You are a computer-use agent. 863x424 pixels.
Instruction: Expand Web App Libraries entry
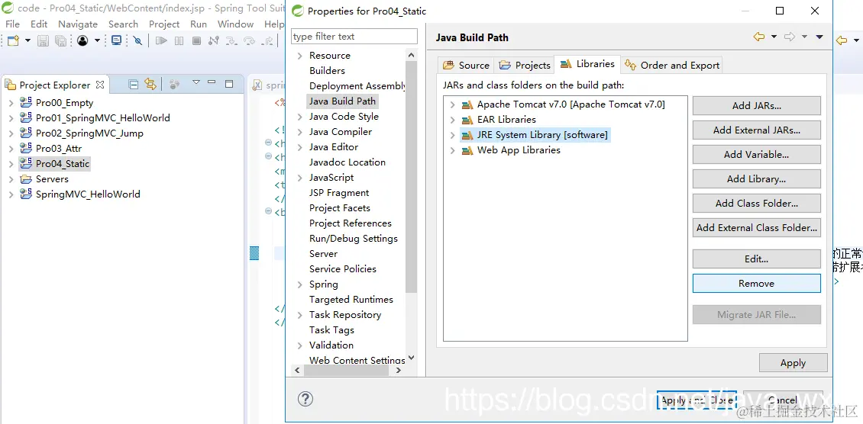tap(452, 150)
